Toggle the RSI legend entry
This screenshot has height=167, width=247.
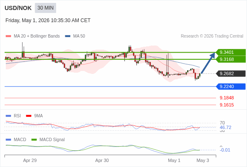[13, 116]
